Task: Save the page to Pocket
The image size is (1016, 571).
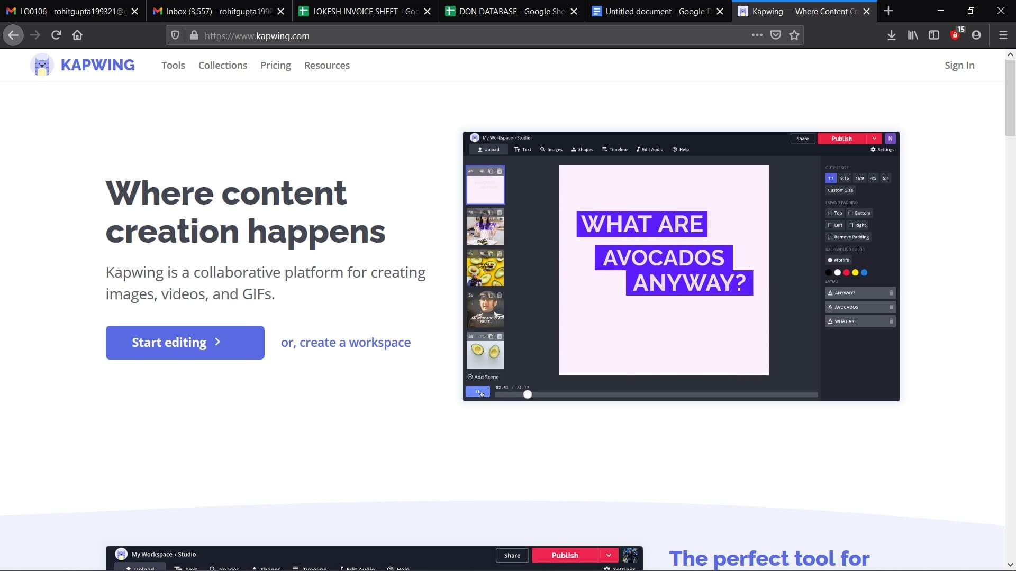Action: click(x=776, y=35)
